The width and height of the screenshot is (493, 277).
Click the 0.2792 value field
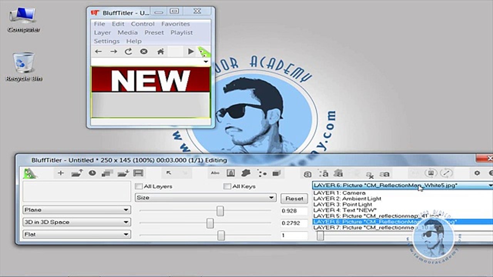click(x=294, y=223)
